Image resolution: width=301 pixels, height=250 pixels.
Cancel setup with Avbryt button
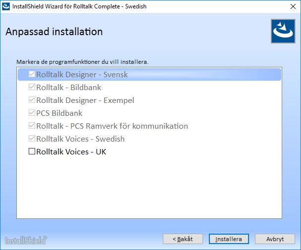click(x=275, y=239)
